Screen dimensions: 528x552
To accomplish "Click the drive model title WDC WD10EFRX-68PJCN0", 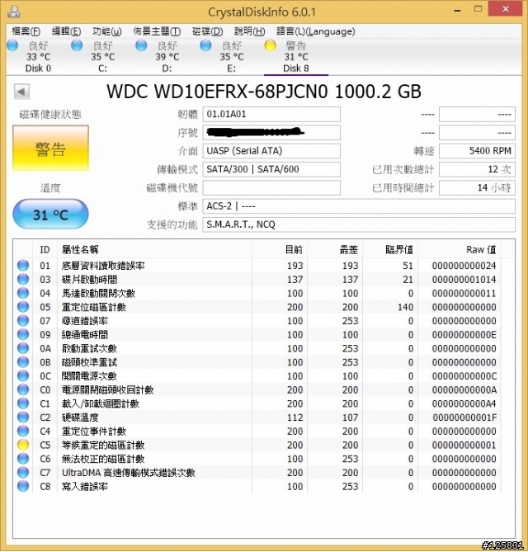I will point(217,92).
